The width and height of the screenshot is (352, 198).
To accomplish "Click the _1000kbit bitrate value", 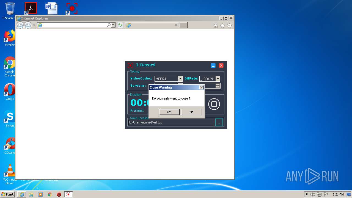I will (x=208, y=79).
